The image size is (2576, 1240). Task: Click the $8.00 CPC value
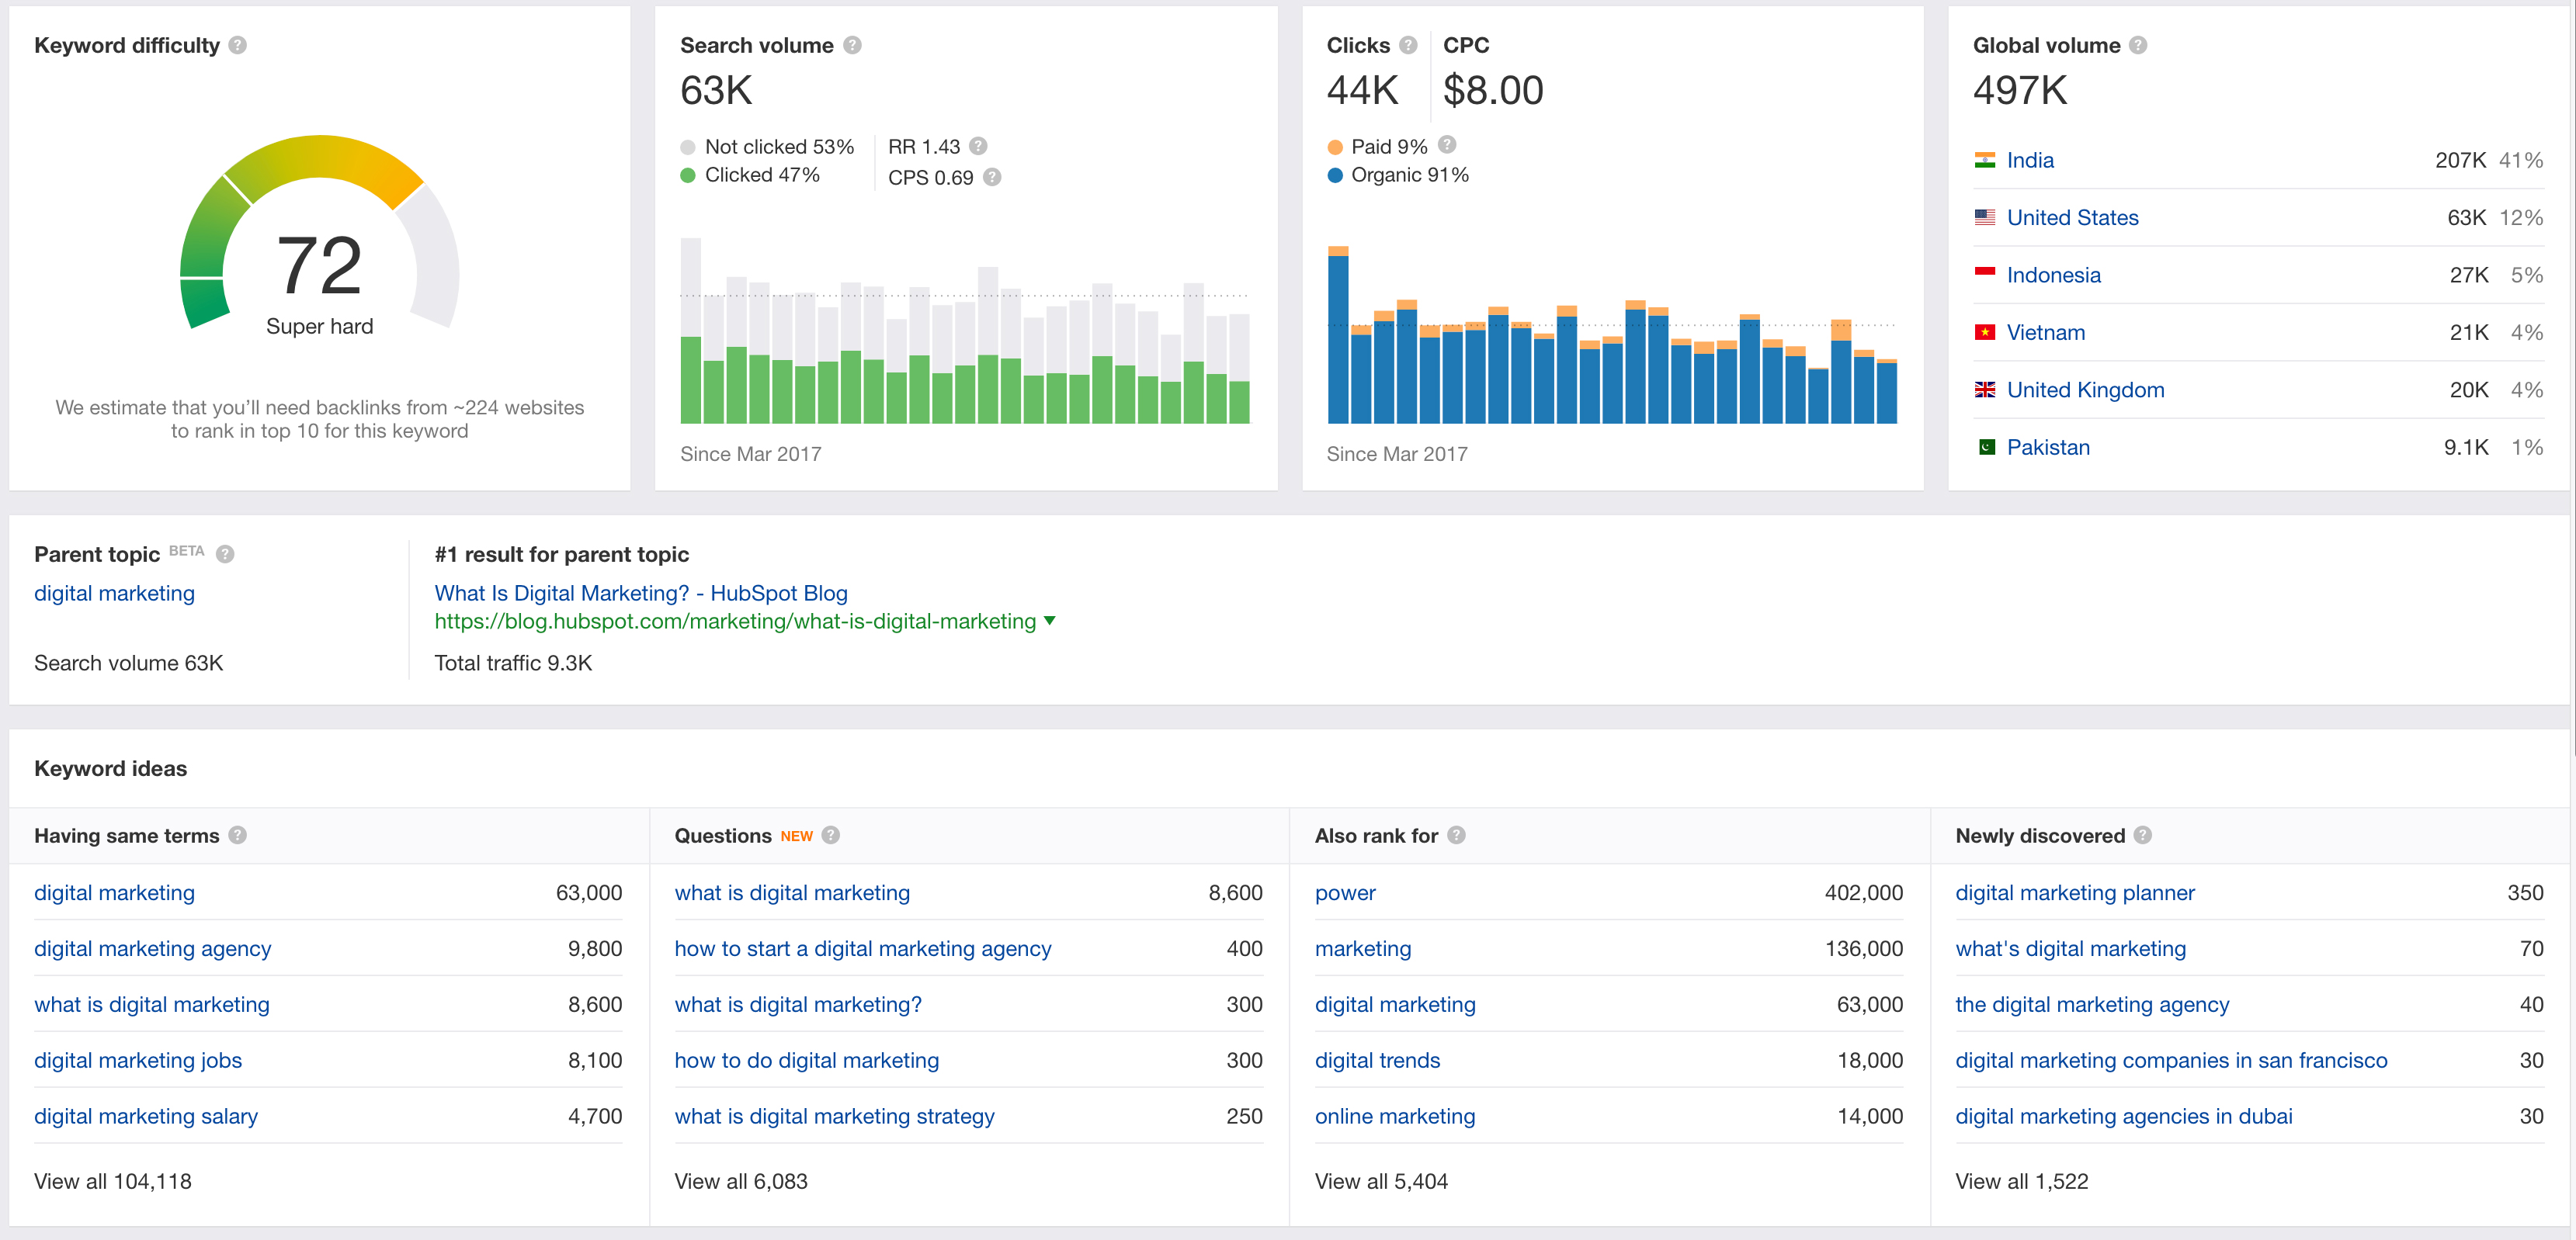1493,91
